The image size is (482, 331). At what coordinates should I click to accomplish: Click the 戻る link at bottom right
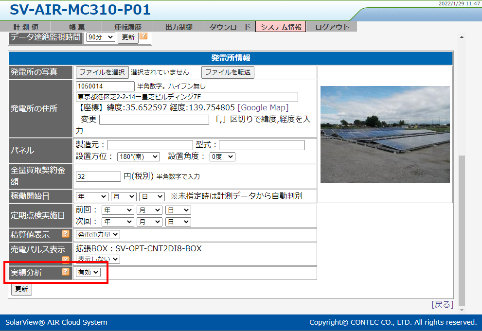(x=442, y=304)
